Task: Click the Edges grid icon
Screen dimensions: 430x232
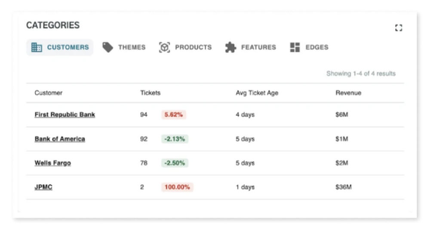Action: (295, 47)
